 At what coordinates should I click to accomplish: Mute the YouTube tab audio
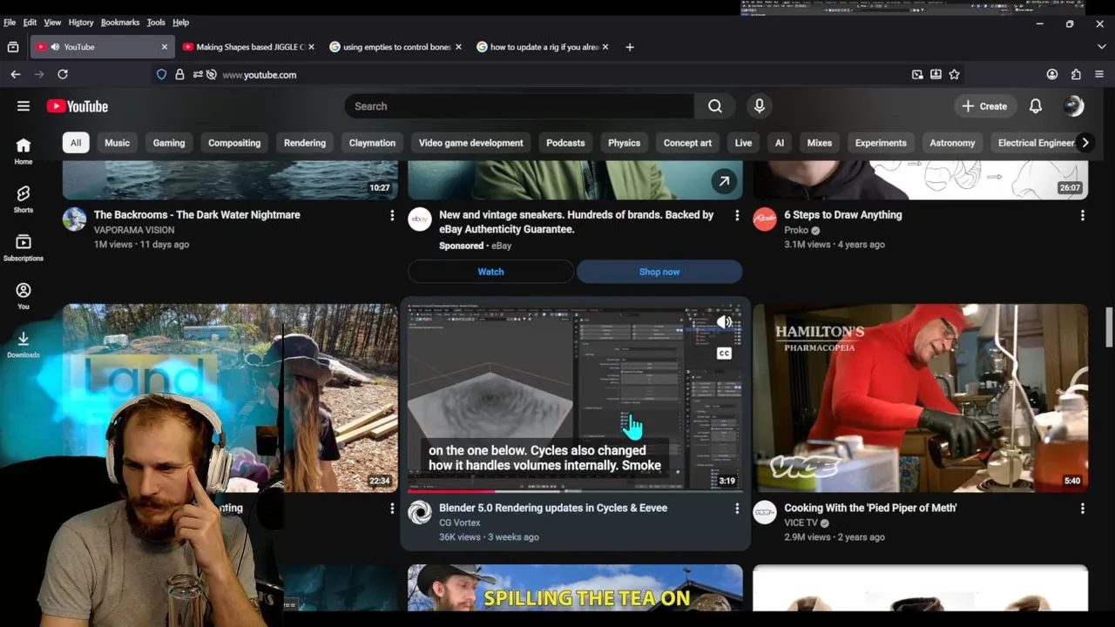pos(55,47)
